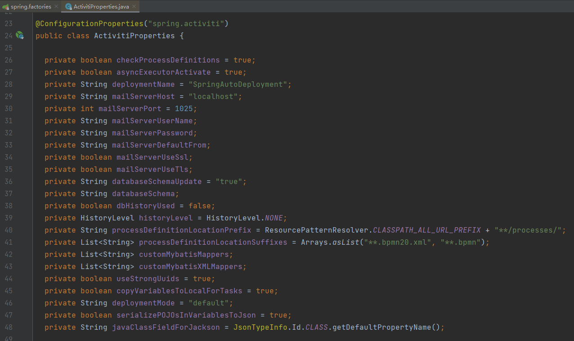Click the mailServerHost field
Image resolution: width=574 pixels, height=341 pixels.
(x=143, y=96)
